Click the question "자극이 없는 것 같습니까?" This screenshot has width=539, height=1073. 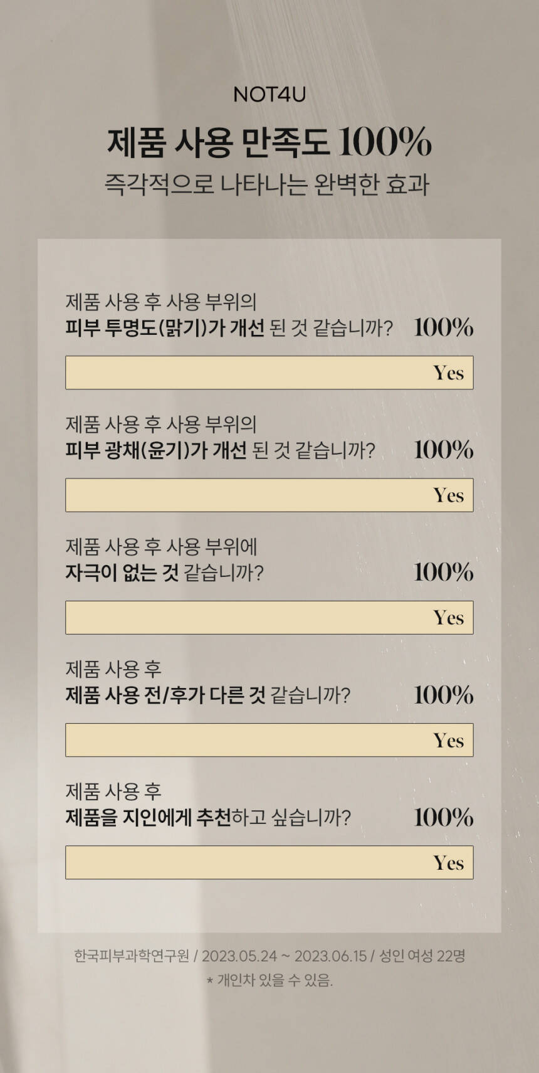coord(164,573)
